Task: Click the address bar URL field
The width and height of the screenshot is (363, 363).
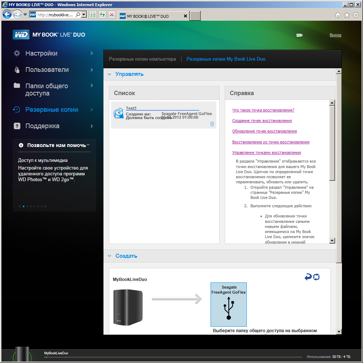Action: 55,15
